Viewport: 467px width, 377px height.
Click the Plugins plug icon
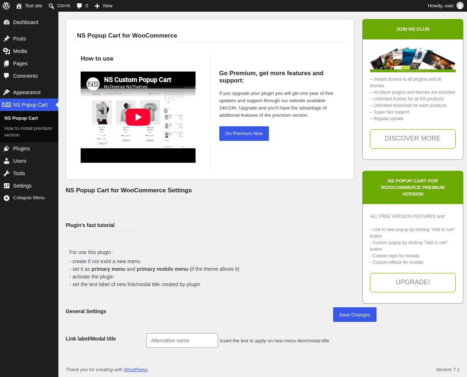tap(7, 149)
